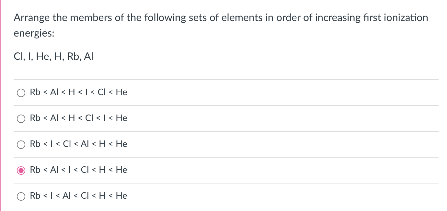The image size is (447, 211).
Task: Select the third answer option's radio button
Action: click(21, 145)
